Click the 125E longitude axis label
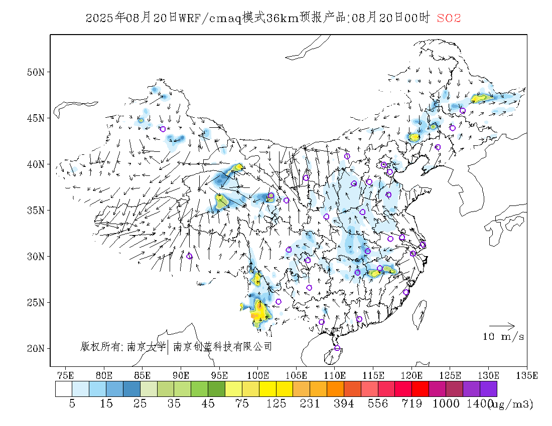 click(450, 375)
